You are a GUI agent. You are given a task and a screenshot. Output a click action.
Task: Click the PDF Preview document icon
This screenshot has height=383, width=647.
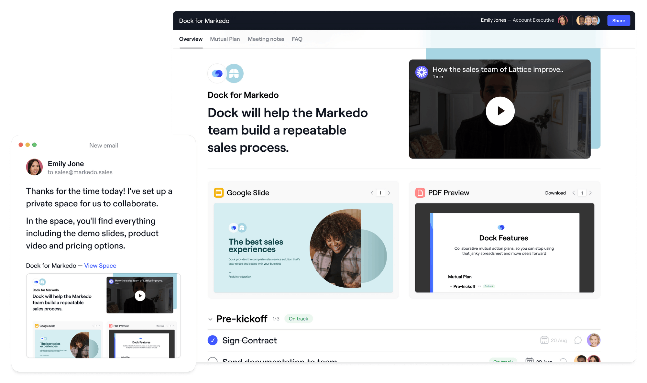point(420,192)
